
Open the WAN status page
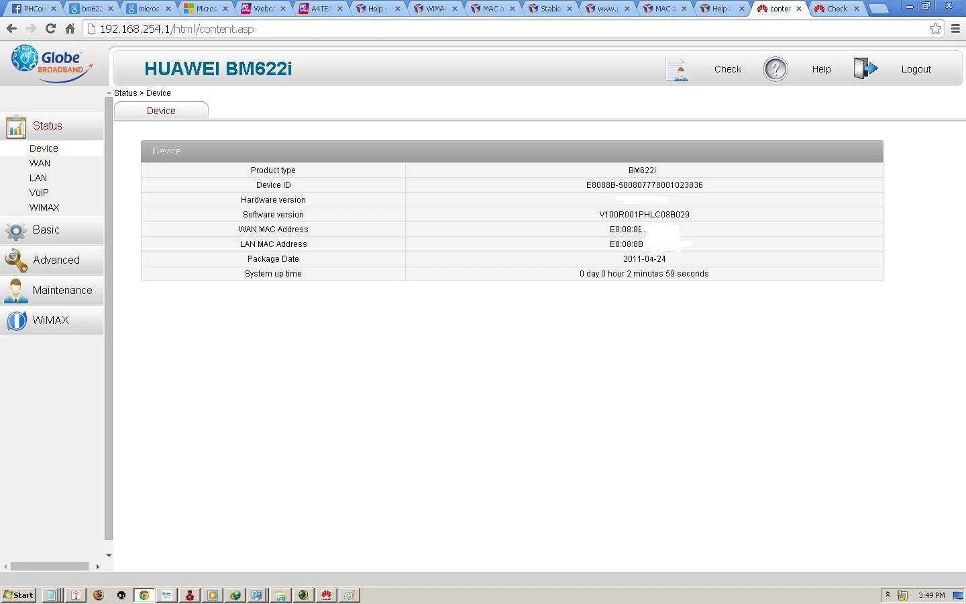40,163
